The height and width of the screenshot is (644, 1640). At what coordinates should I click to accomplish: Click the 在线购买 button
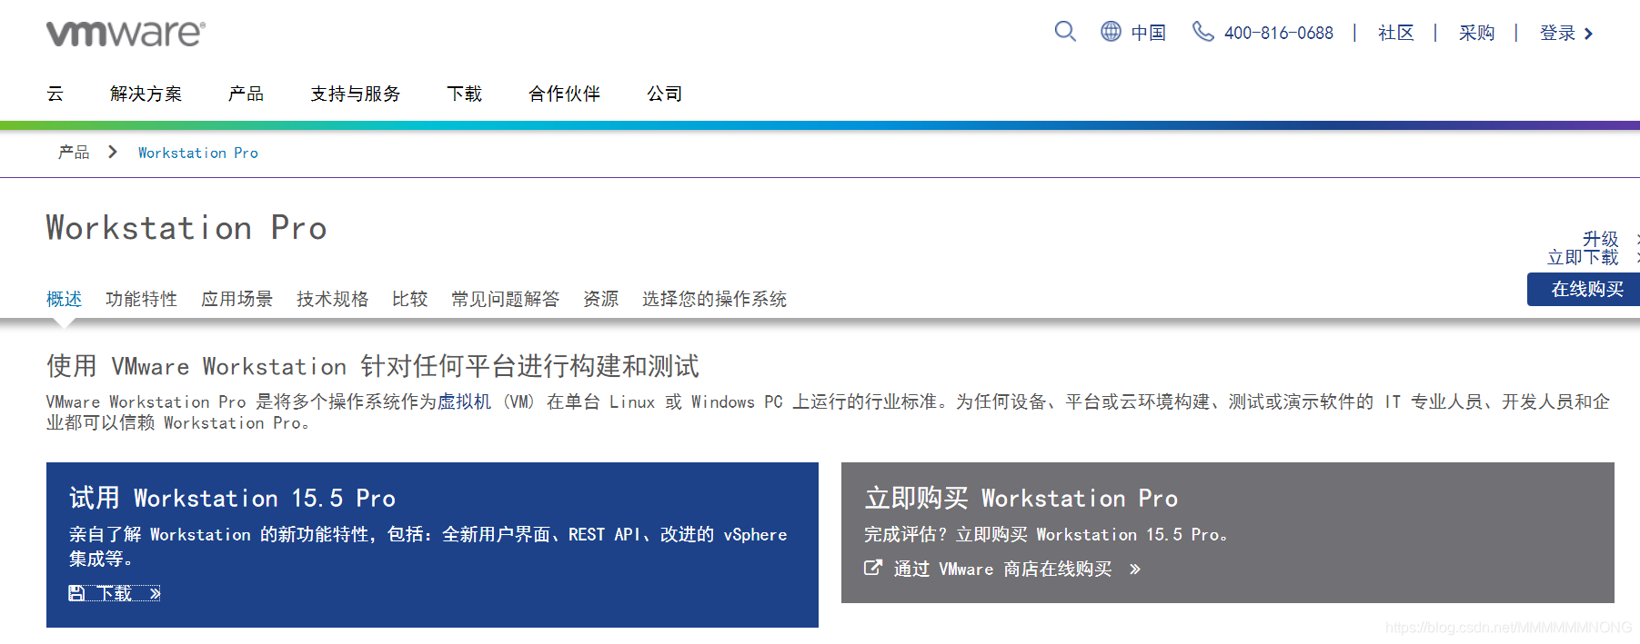coord(1584,289)
